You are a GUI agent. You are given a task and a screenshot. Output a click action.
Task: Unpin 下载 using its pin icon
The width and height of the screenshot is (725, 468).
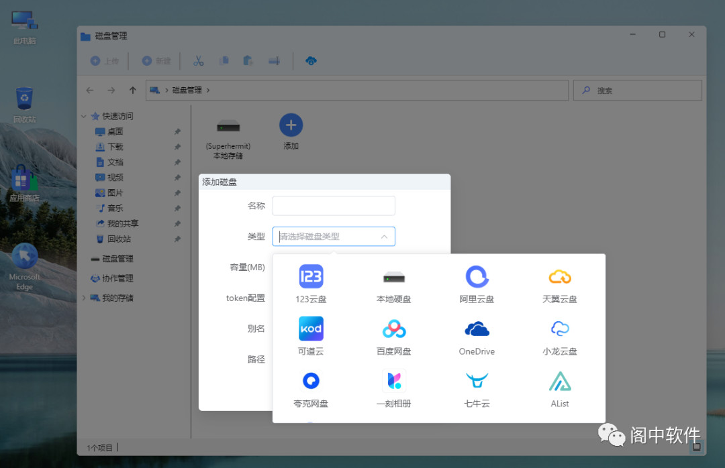click(x=177, y=147)
